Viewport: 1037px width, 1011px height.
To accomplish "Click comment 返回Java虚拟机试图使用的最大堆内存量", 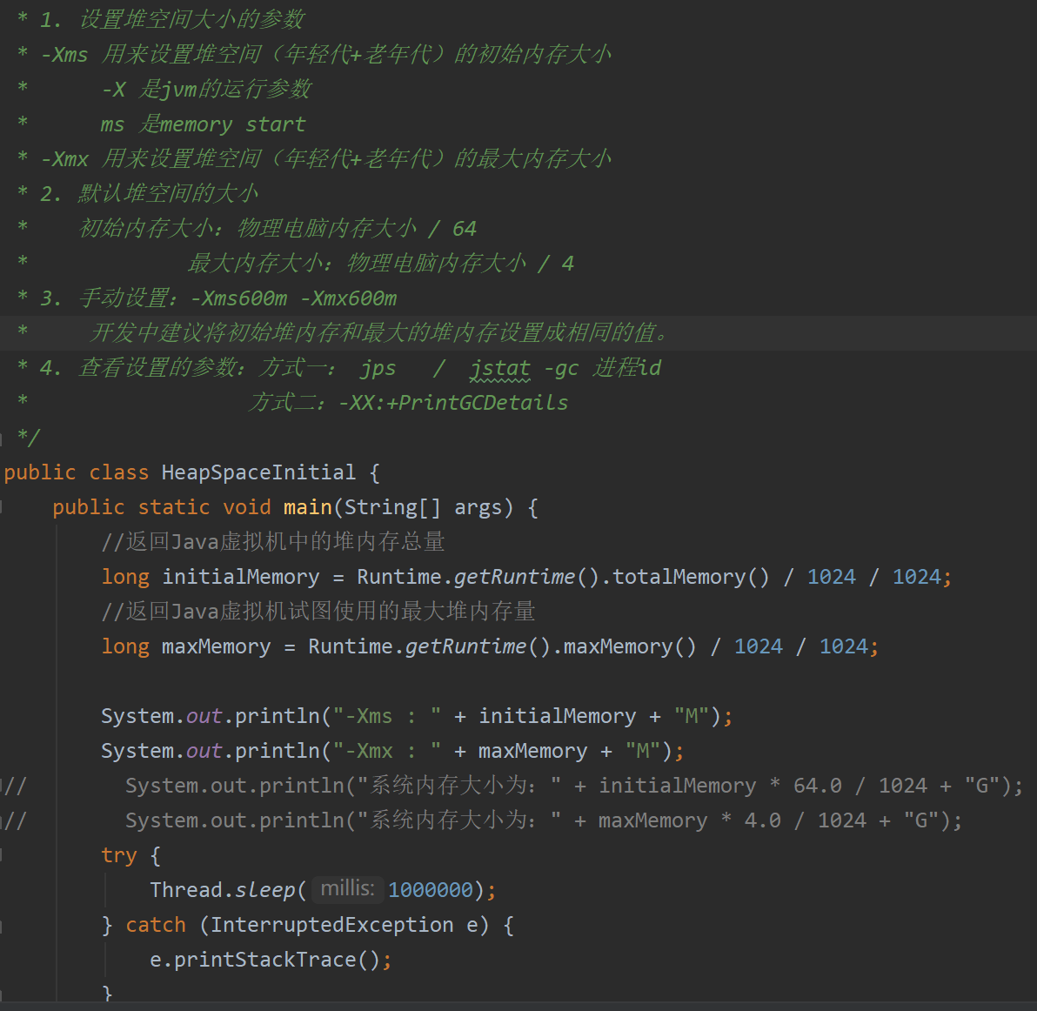I will [318, 611].
